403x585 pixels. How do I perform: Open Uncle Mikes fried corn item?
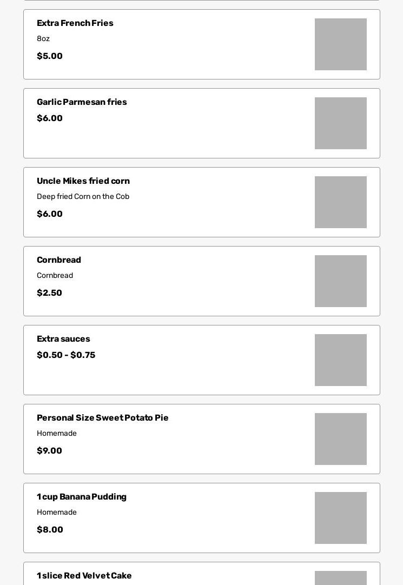tap(83, 181)
